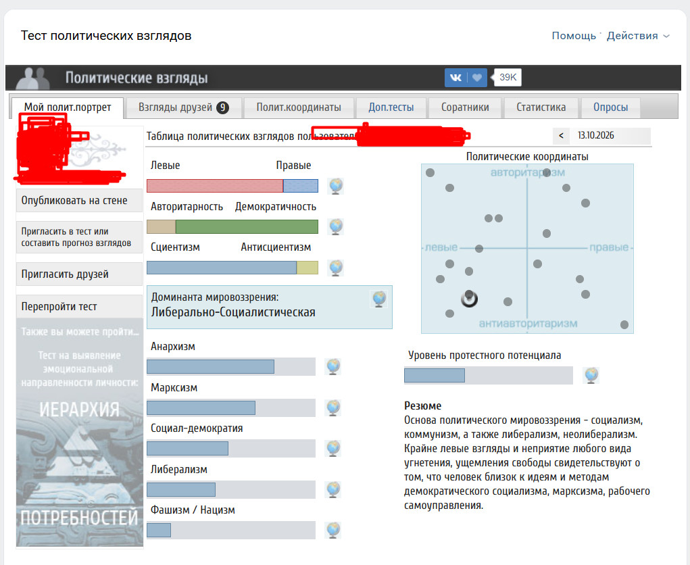The width and height of the screenshot is (690, 565).
Task: Click the Уровень протестного потенциала bar
Action: point(489,375)
